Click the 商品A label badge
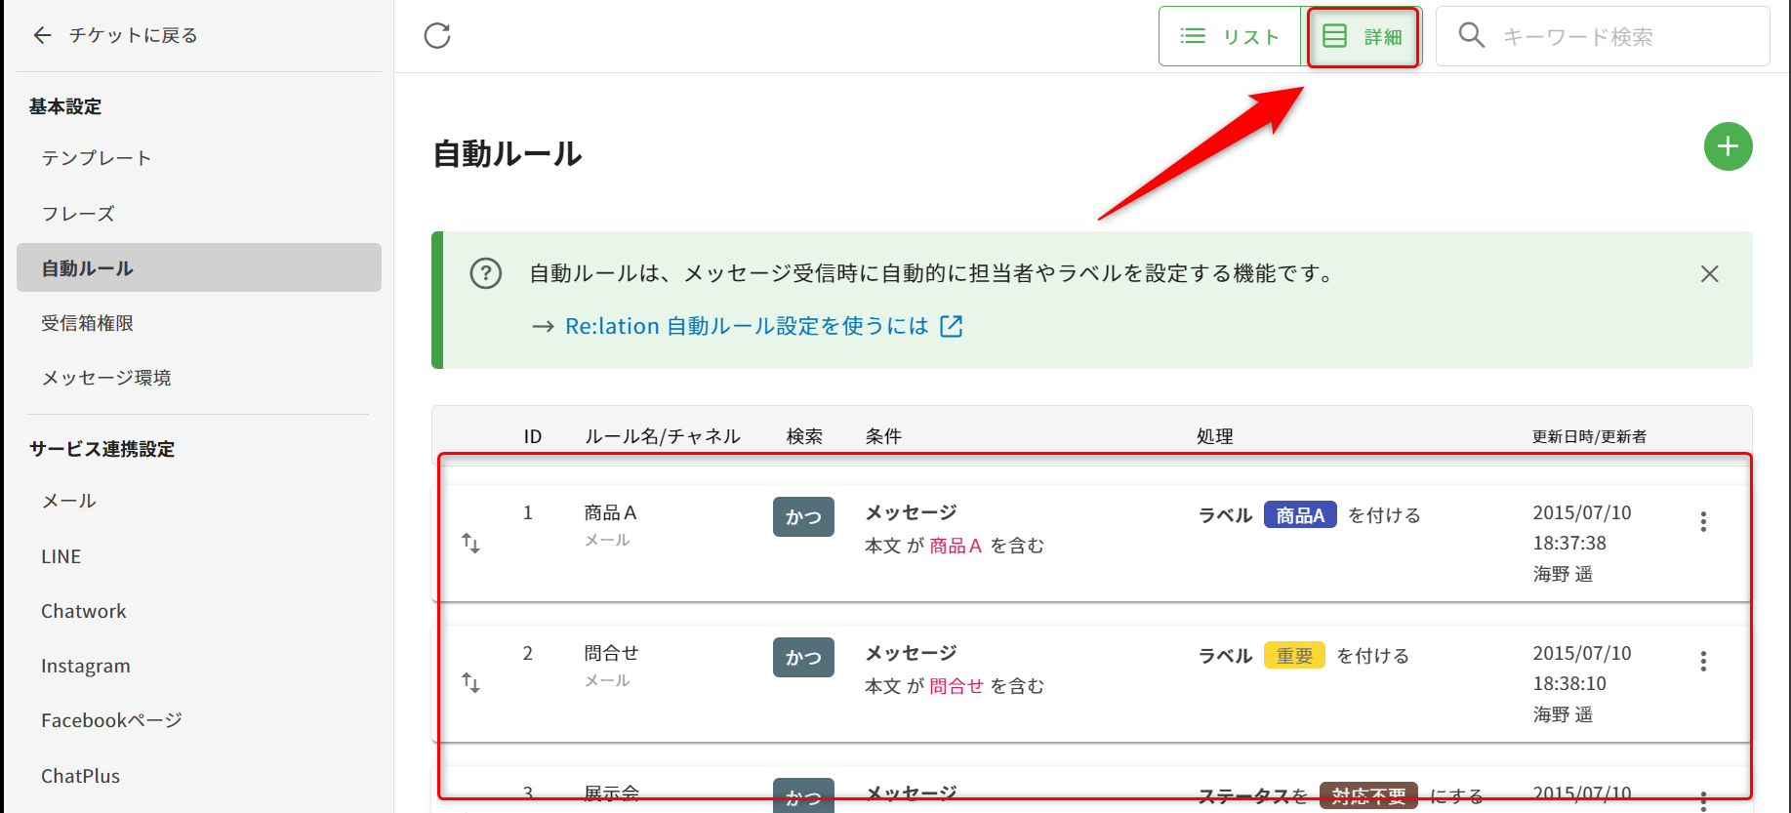The height and width of the screenshot is (813, 1791). coord(1299,515)
